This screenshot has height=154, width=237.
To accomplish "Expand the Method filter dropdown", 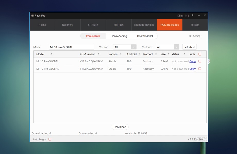I will tap(176, 47).
